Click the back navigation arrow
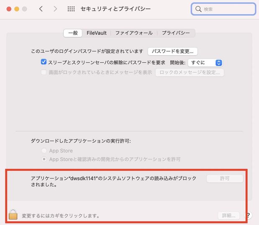Screen dimensions: 259x225 (41, 9)
